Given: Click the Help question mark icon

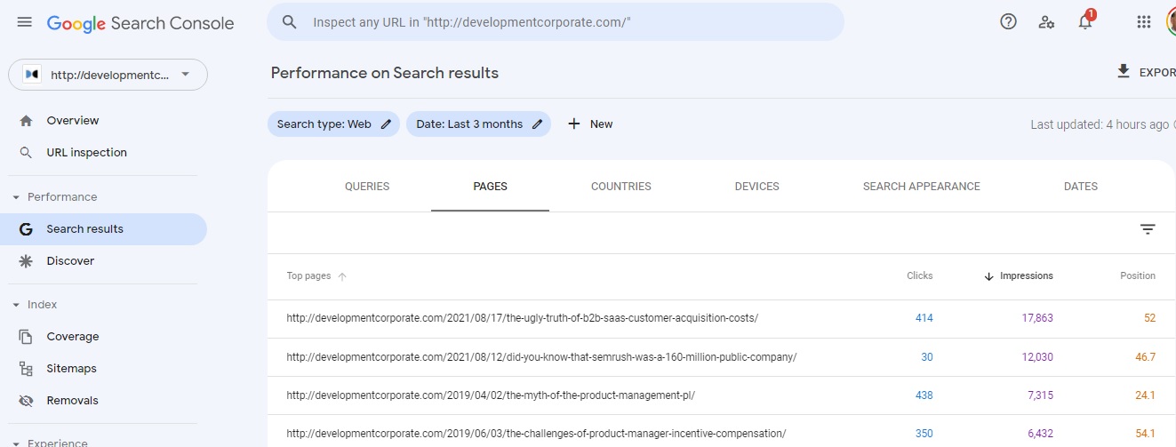Looking at the screenshot, I should point(1008,22).
